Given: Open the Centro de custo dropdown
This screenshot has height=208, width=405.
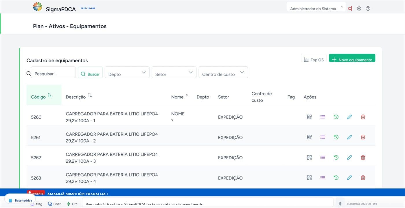Looking at the screenshot, I should pos(223,72).
